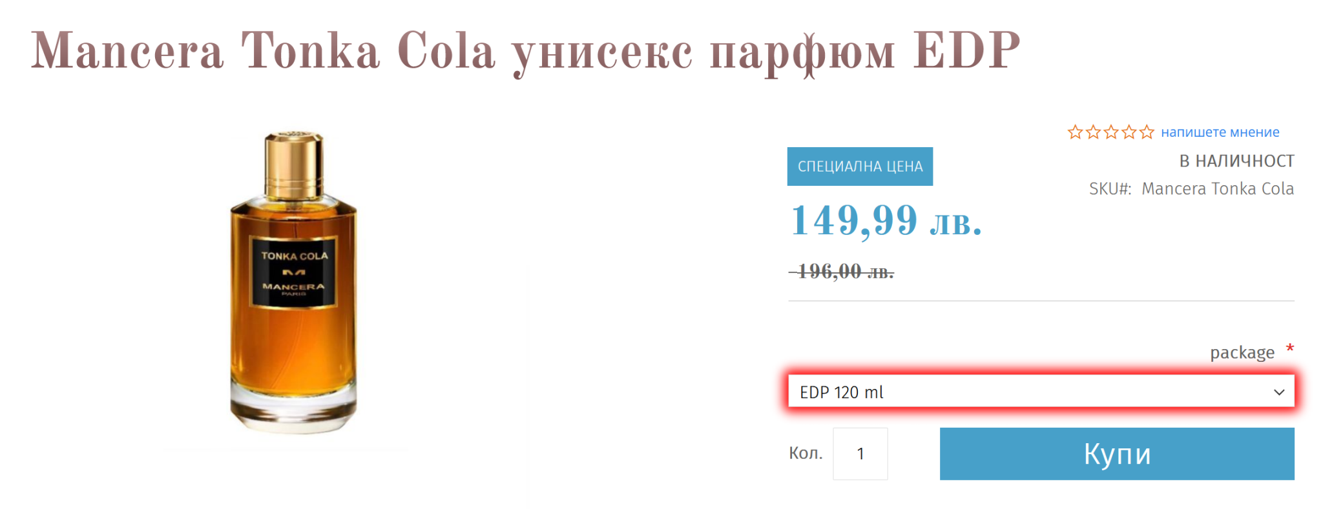The width and height of the screenshot is (1323, 509).
Task: Rate four stars with fourth star
Action: 1129,132
